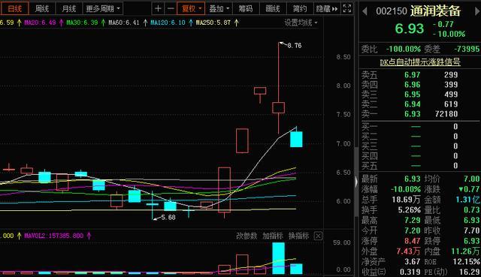Click the 卖一 volume 72180 value
The width and height of the screenshot is (481, 277).
pos(446,114)
